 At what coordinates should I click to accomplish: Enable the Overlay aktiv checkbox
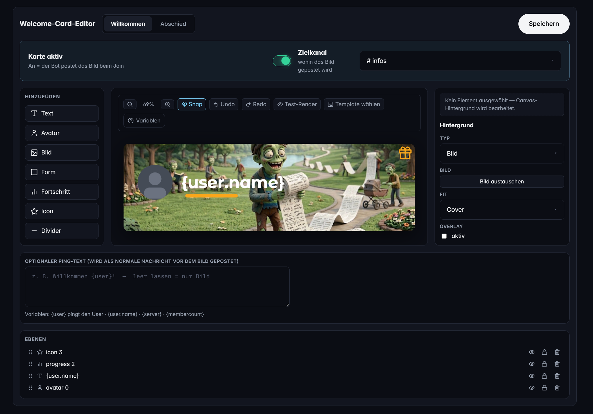(444, 236)
